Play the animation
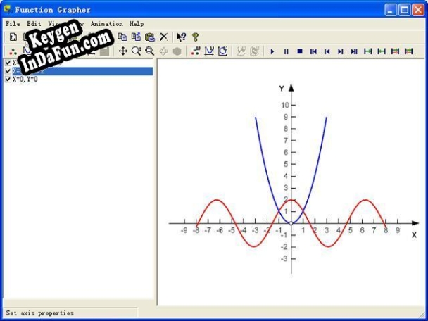The image size is (428, 321). point(272,51)
